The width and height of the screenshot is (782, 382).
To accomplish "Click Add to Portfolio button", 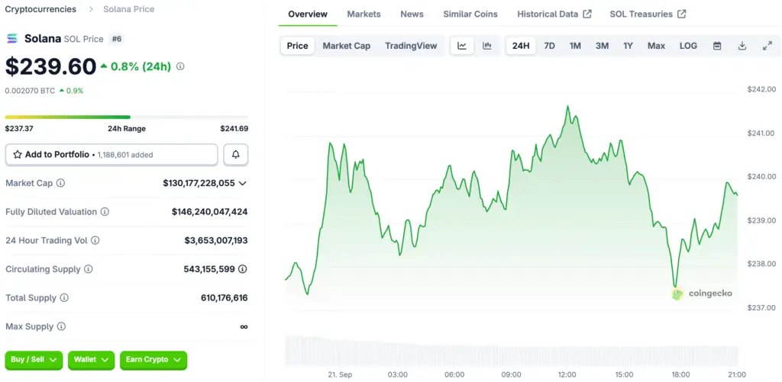I will pyautogui.click(x=111, y=155).
